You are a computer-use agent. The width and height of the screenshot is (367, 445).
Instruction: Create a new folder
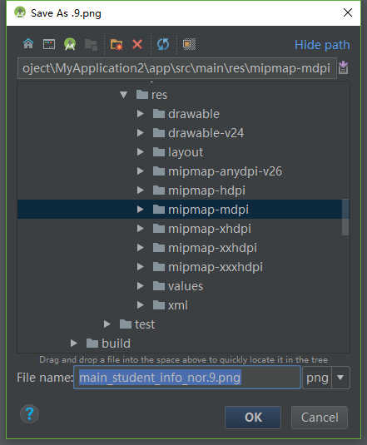117,45
